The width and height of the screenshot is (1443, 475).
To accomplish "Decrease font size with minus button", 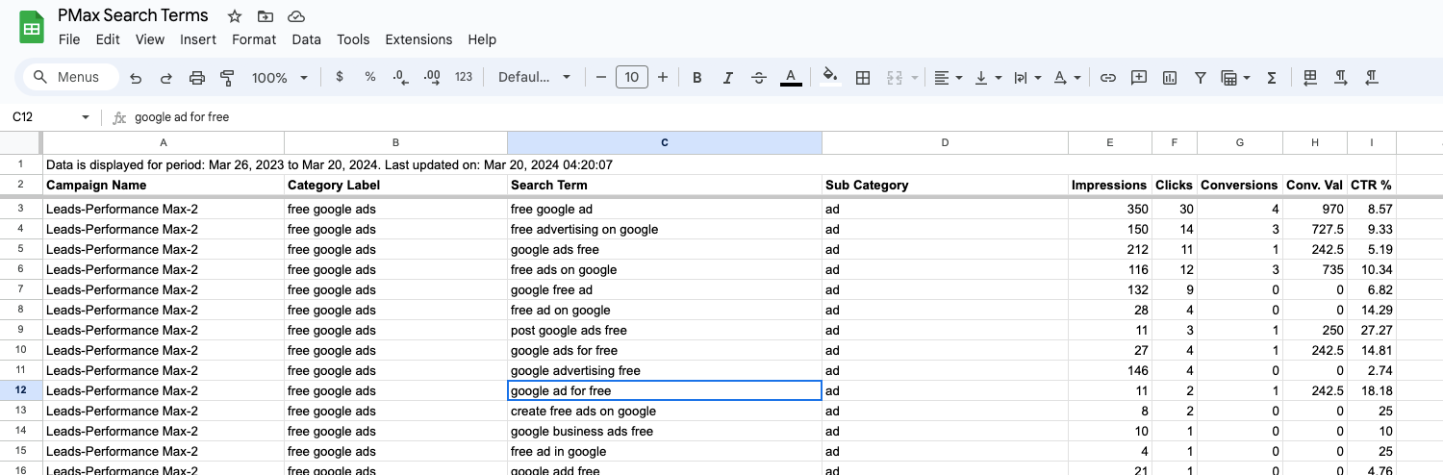I will tap(601, 77).
